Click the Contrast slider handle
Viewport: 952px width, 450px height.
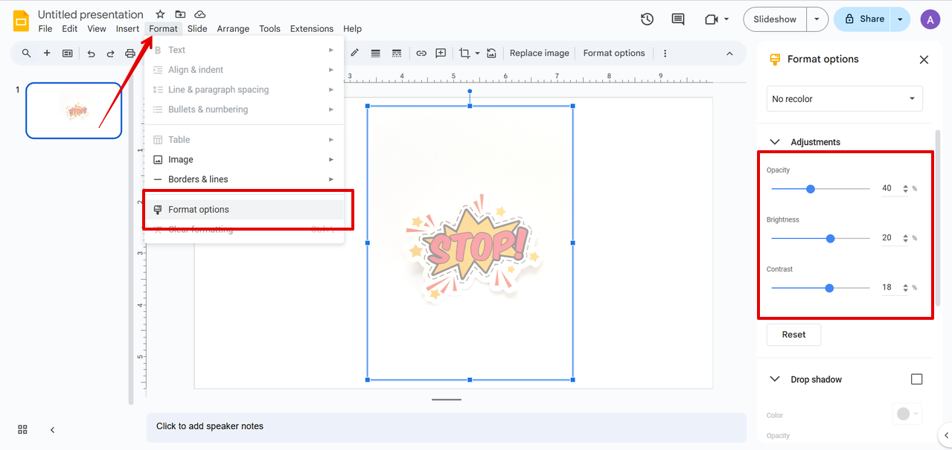(x=829, y=288)
